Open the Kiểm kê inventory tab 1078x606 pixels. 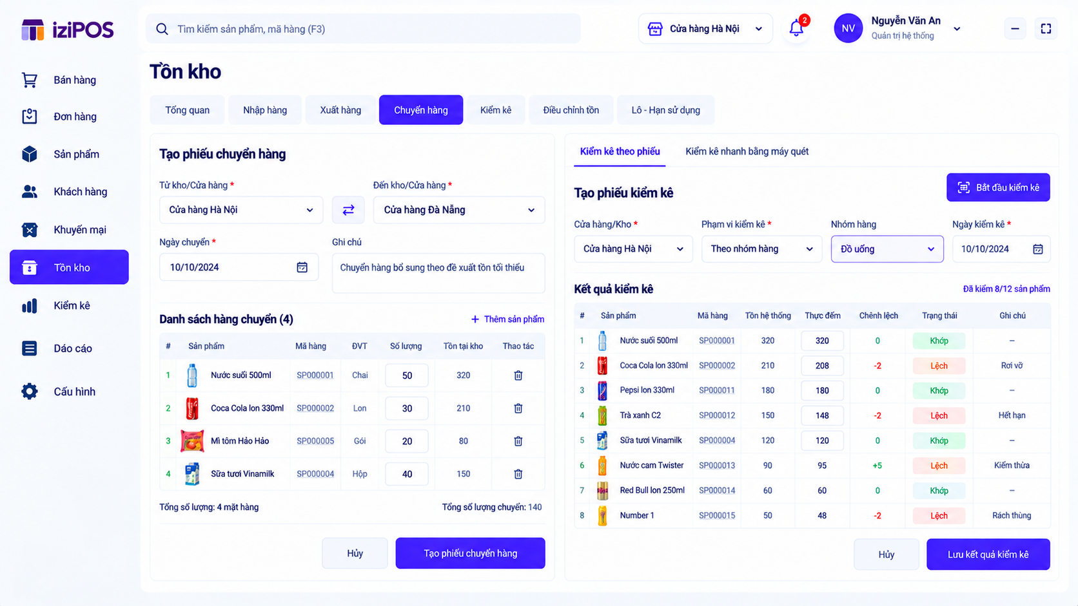tap(496, 110)
